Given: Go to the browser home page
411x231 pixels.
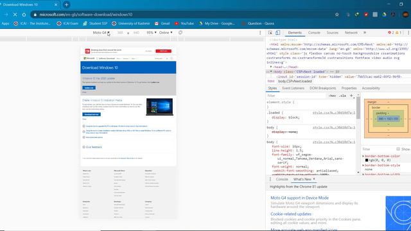Looking at the screenshot, I should click(24, 15).
